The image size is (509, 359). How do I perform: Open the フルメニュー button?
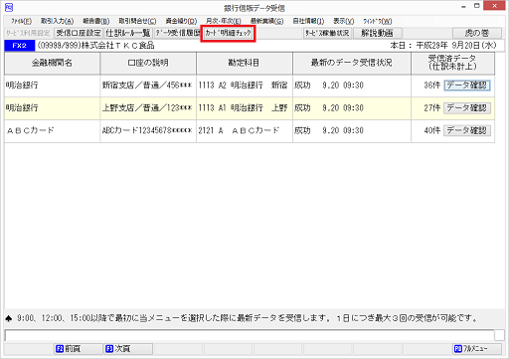[x=476, y=349]
